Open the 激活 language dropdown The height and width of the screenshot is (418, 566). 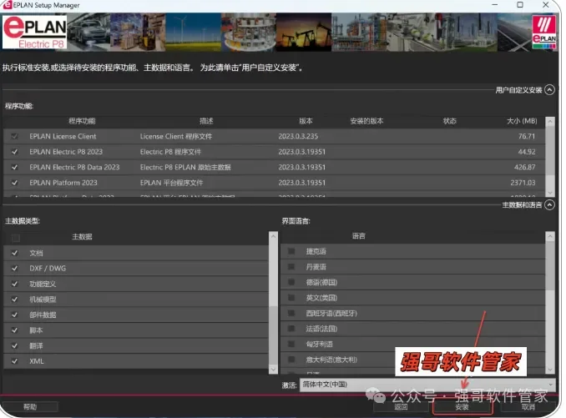[427, 385]
